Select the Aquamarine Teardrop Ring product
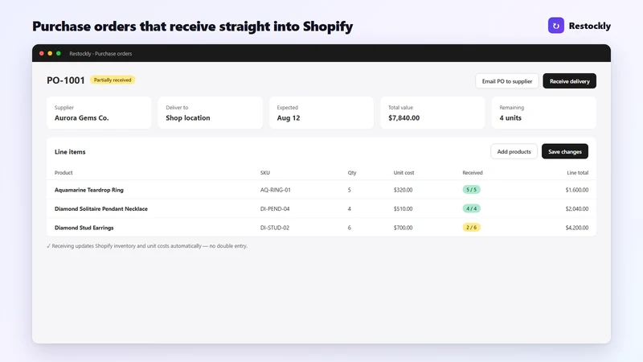 click(x=89, y=190)
